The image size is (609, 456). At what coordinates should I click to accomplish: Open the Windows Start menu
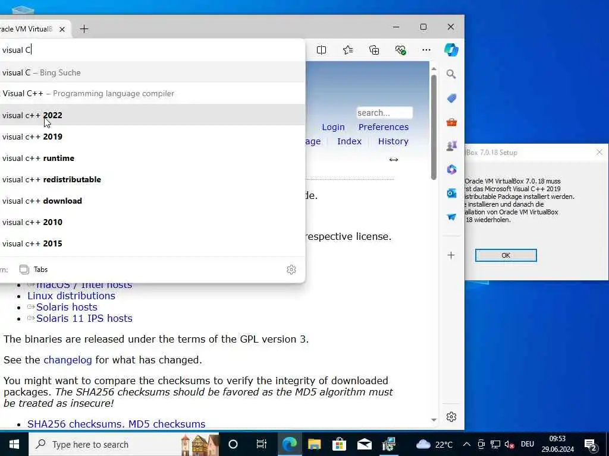[x=14, y=444]
